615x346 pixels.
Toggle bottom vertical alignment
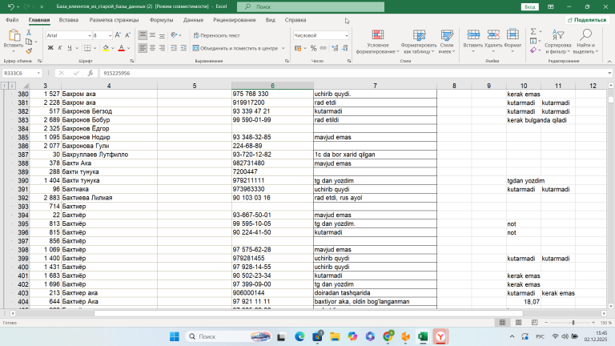(x=162, y=35)
